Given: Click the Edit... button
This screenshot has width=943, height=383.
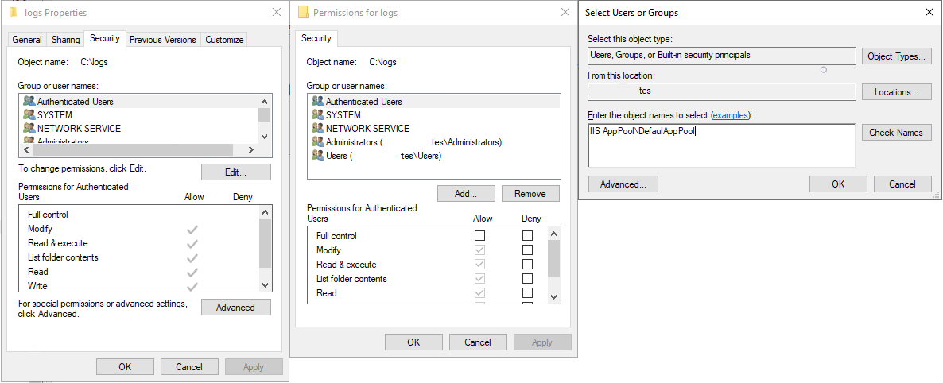Looking at the screenshot, I should [235, 172].
